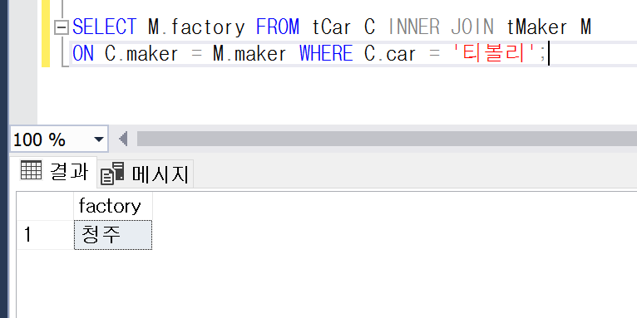The image size is (637, 318).
Task: Switch to the 메시지 messages tab
Action: tap(146, 174)
